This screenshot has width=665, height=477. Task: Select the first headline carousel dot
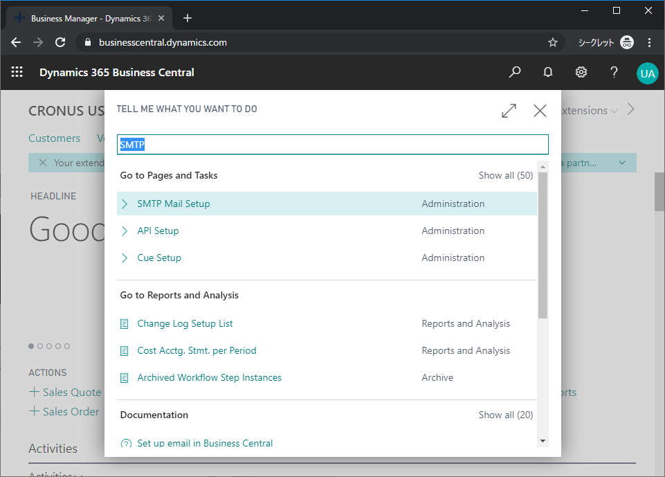pos(31,346)
